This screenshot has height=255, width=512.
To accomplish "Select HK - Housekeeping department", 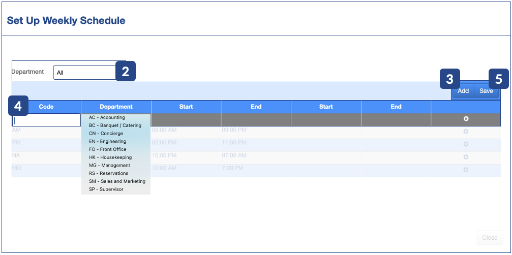I will coord(110,157).
